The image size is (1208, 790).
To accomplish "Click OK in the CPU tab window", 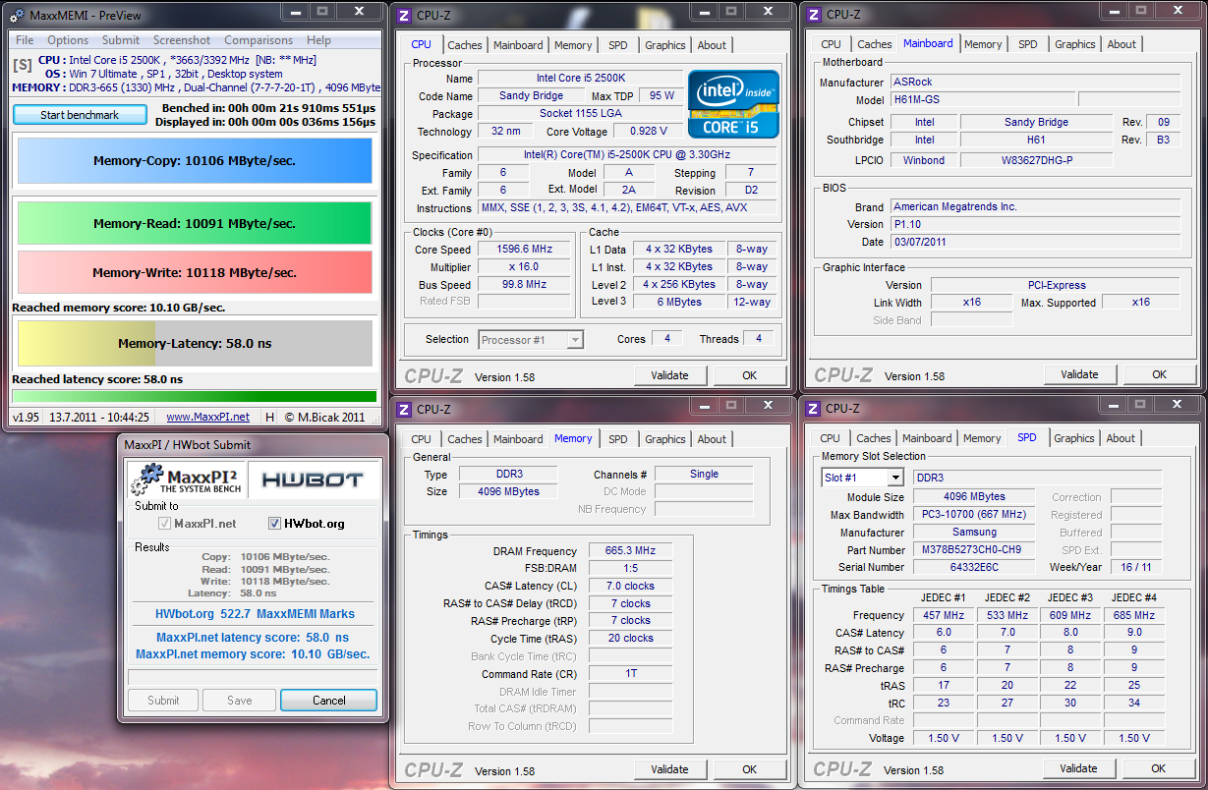I will click(x=749, y=375).
